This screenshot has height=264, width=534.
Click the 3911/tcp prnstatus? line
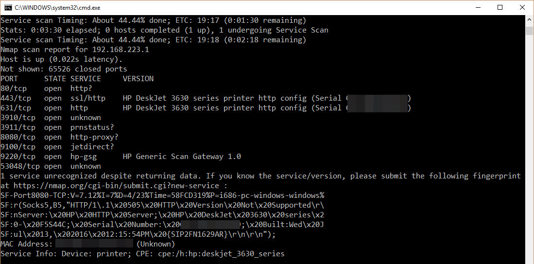(59, 127)
